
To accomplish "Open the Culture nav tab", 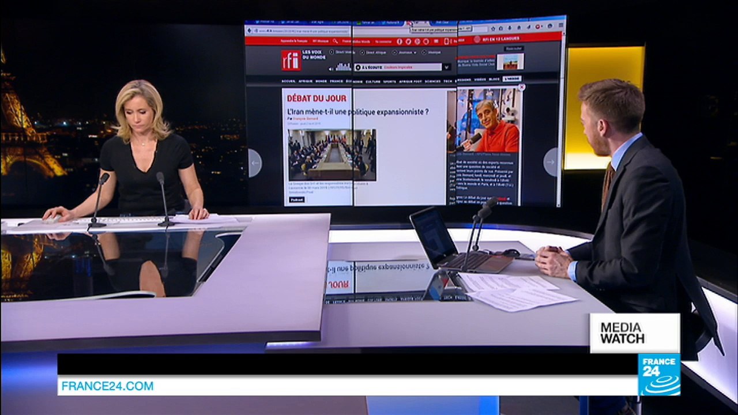I will (x=373, y=81).
